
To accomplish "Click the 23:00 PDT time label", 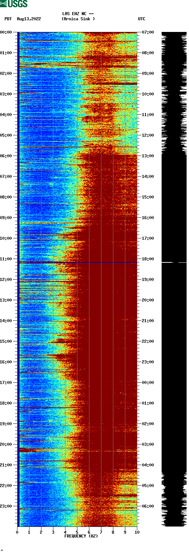I will (6, 506).
